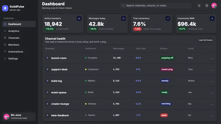This screenshot has width=221, height=124.
Task: Click the quiet status badge
Action: 164,115
